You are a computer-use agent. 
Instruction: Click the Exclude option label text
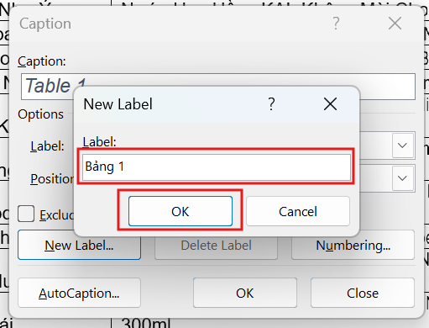(x=56, y=215)
